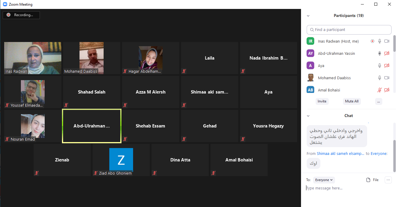Select the highlighted Abd-Ulrahman video tile
This screenshot has width=396, height=207.
[92, 126]
